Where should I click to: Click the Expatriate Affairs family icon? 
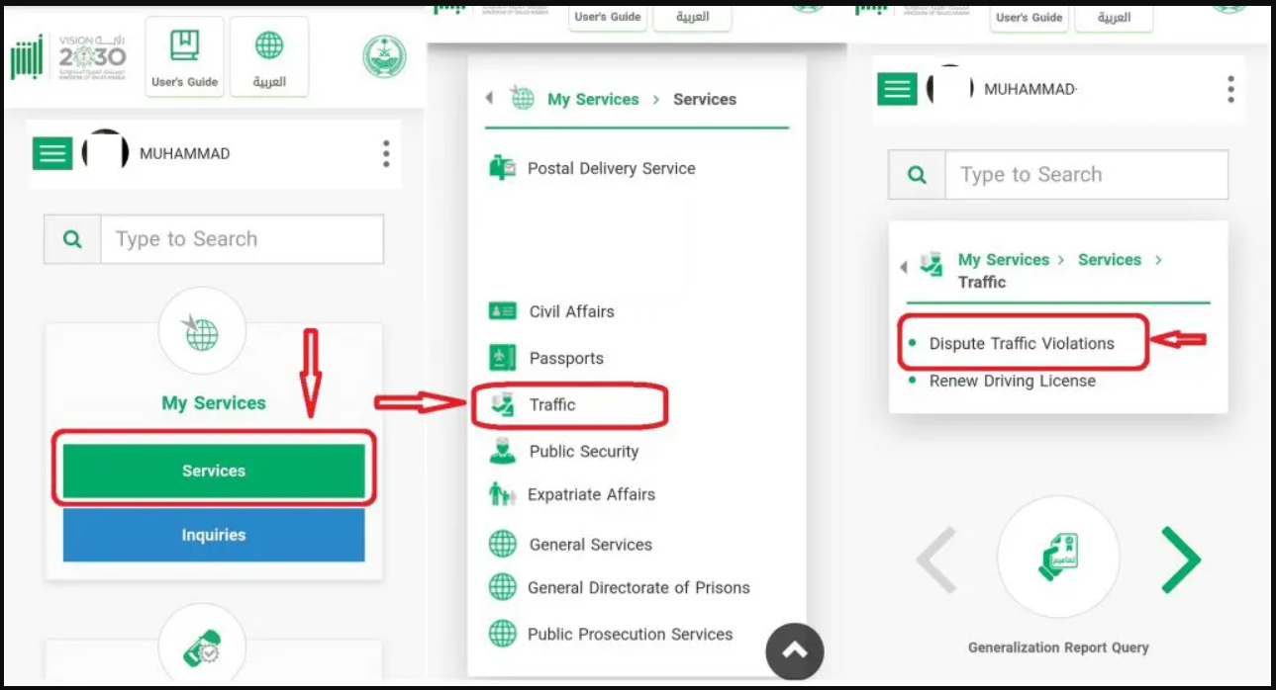503,494
